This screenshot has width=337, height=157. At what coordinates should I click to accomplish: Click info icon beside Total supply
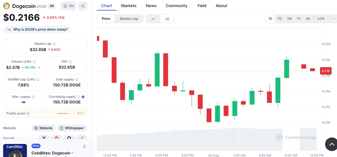77,79
